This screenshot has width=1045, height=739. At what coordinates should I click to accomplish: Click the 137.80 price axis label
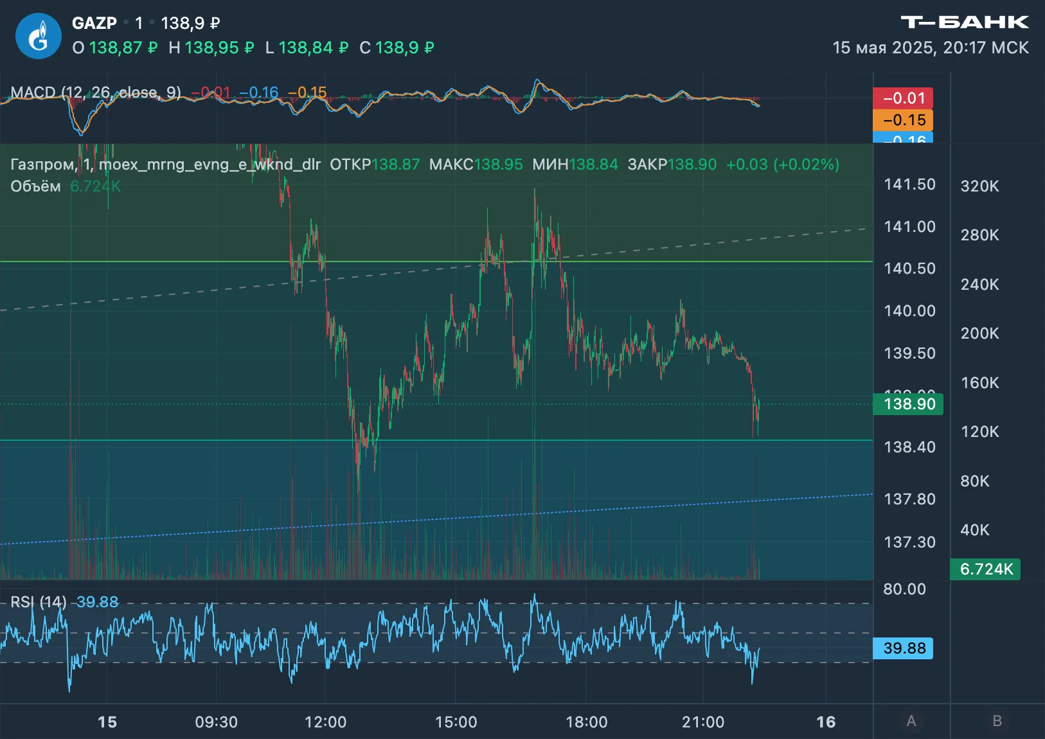tap(909, 499)
